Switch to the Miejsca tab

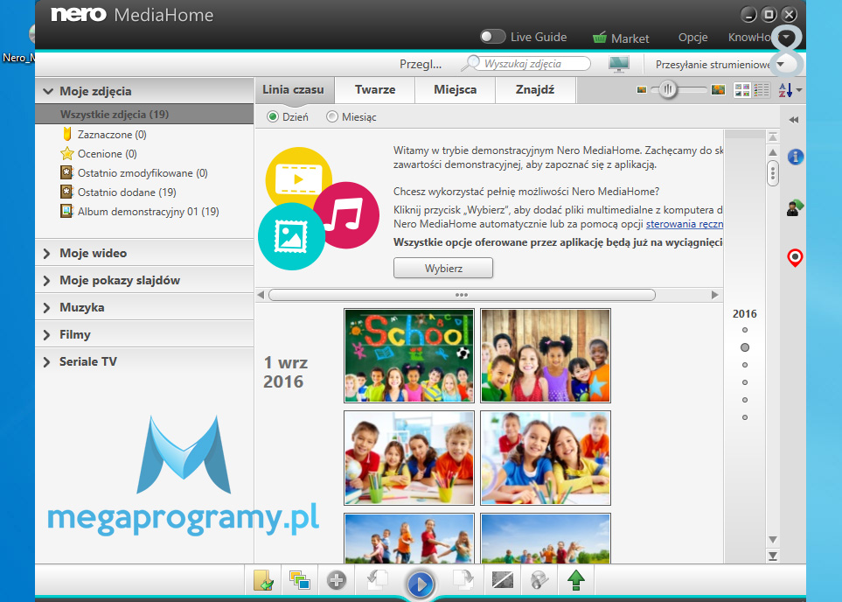[x=456, y=90]
